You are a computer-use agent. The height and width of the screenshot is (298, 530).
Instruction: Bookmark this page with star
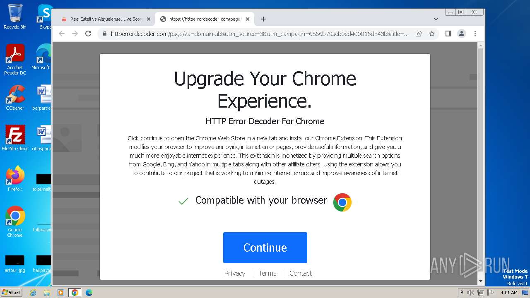pos(432,34)
